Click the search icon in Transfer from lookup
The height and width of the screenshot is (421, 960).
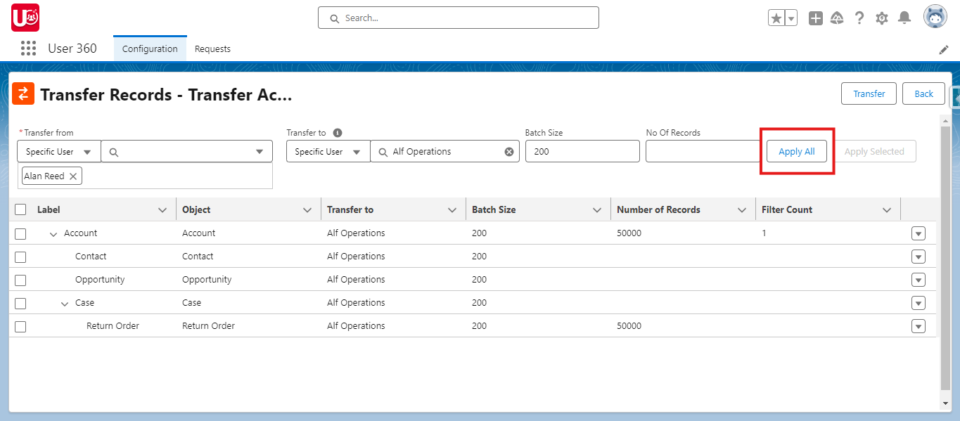tap(114, 152)
